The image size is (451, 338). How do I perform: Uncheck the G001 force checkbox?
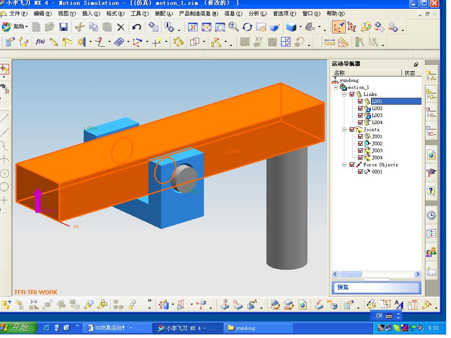(x=360, y=172)
